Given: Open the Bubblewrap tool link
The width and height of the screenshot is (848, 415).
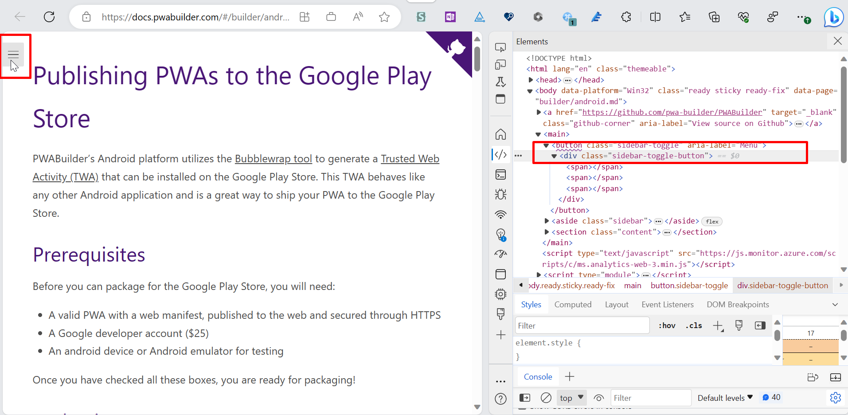Looking at the screenshot, I should click(x=274, y=158).
